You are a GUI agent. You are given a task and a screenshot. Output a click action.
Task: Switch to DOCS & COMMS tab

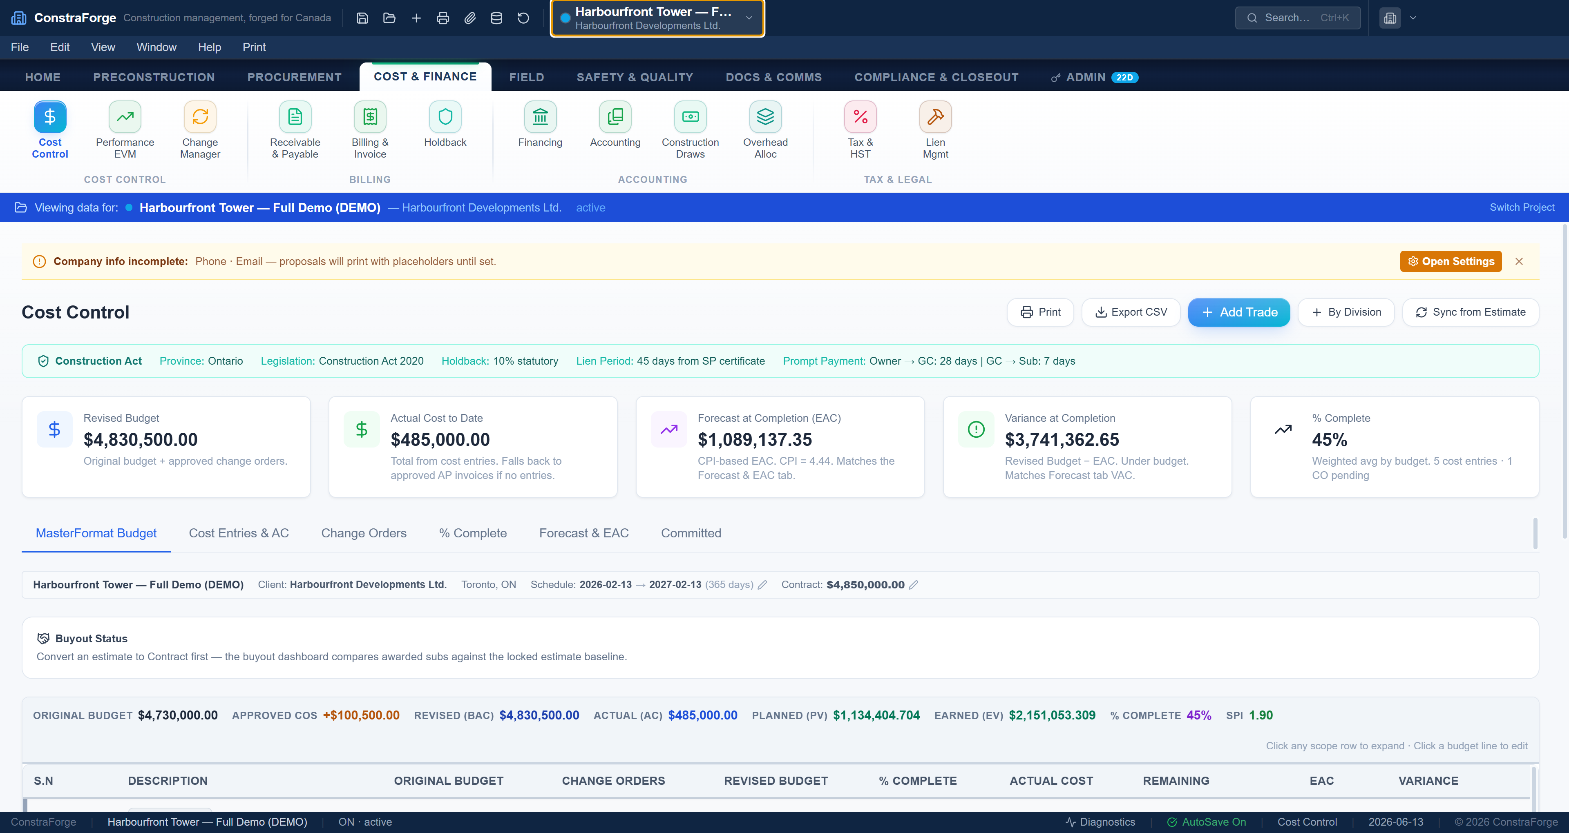[773, 77]
